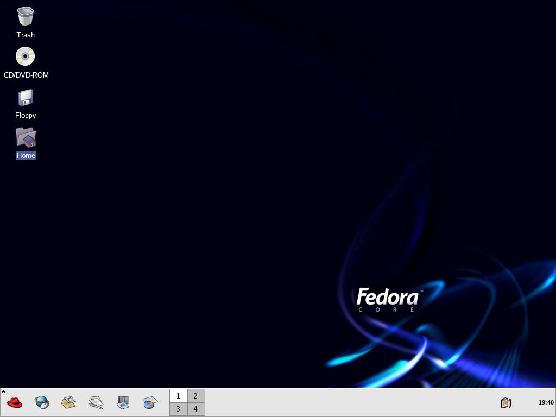The image size is (556, 417).
Task: Launch the spreadsheet pie chart icon
Action: (150, 402)
